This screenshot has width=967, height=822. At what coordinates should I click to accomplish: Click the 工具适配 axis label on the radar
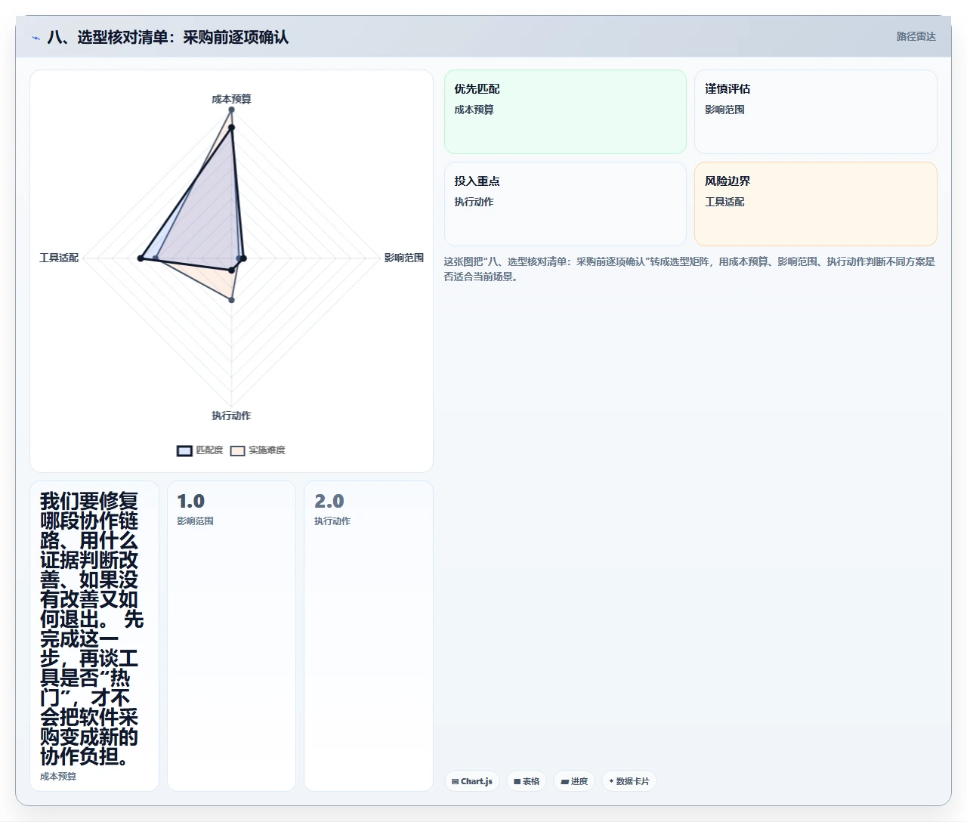[59, 258]
